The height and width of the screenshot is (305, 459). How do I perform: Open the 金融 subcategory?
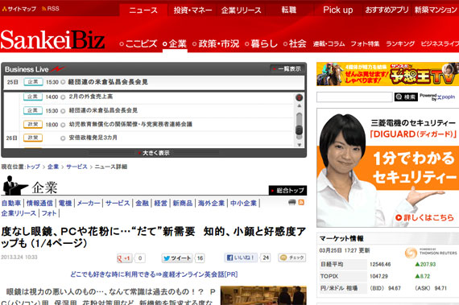click(x=142, y=204)
